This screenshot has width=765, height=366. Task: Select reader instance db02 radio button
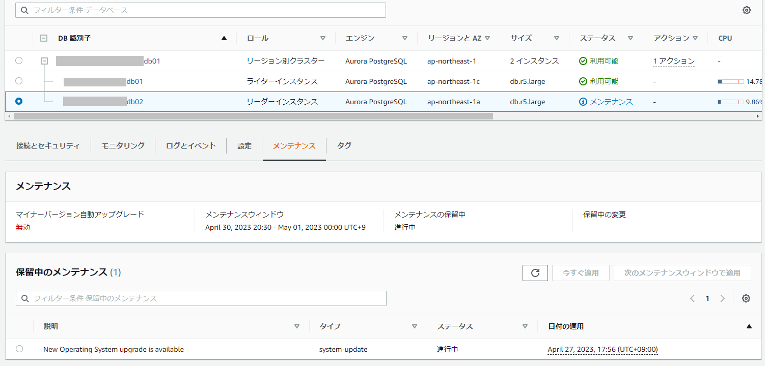19,101
